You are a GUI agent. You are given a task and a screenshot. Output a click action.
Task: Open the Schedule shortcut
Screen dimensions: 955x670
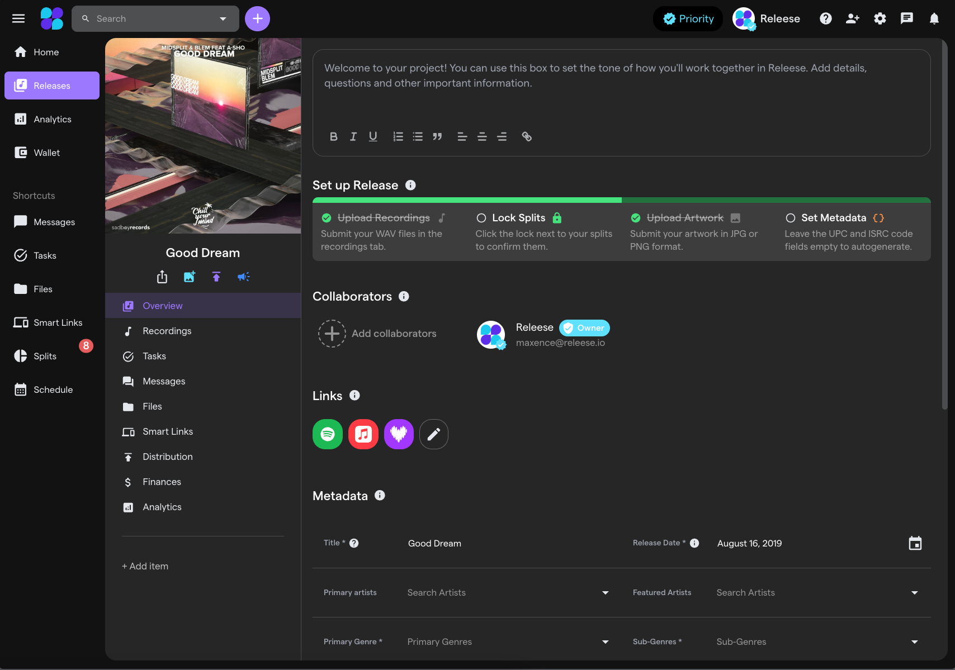(52, 389)
